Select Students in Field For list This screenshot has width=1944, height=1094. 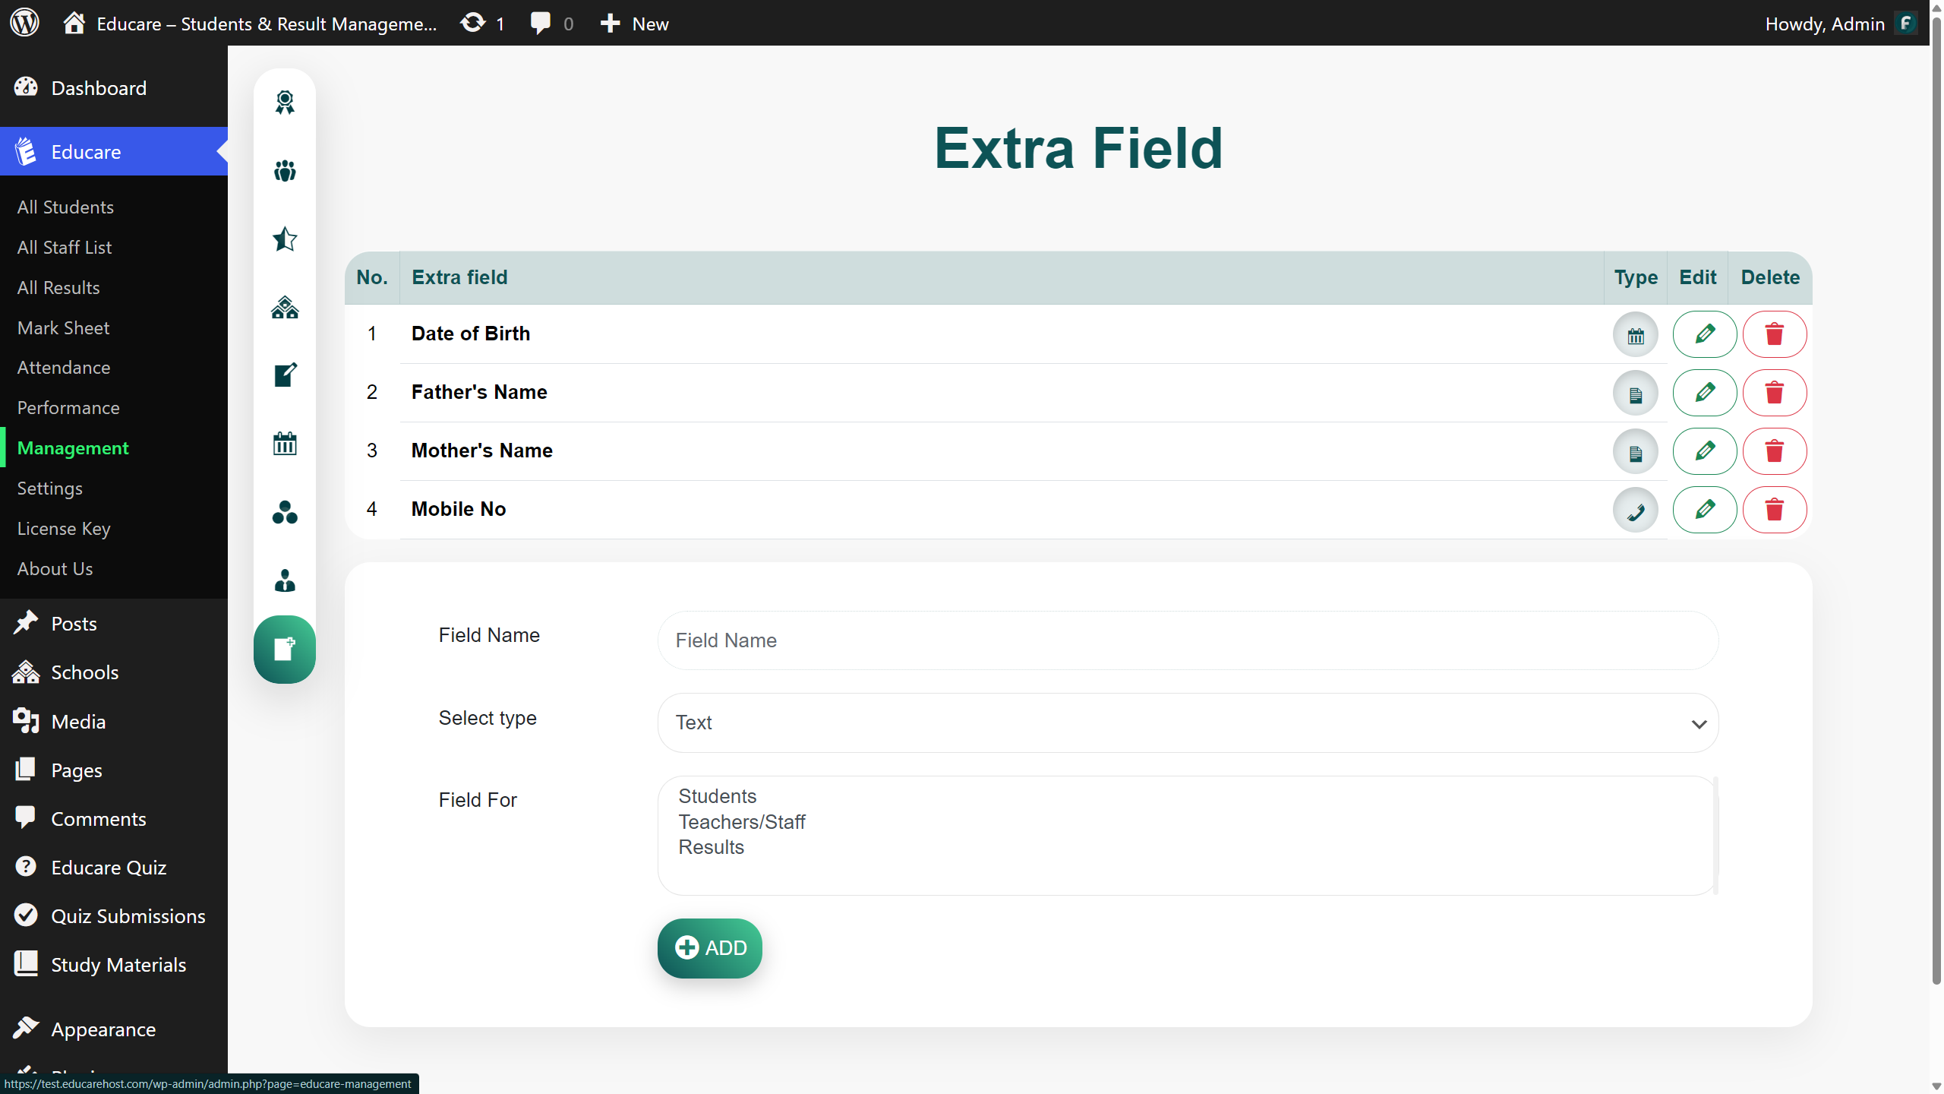pos(718,796)
